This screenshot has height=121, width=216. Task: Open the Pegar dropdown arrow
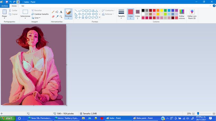(4, 18)
